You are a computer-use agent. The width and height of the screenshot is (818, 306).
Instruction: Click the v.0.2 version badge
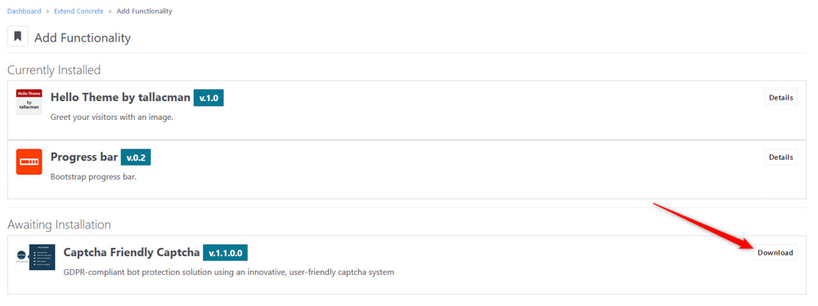pyautogui.click(x=136, y=157)
